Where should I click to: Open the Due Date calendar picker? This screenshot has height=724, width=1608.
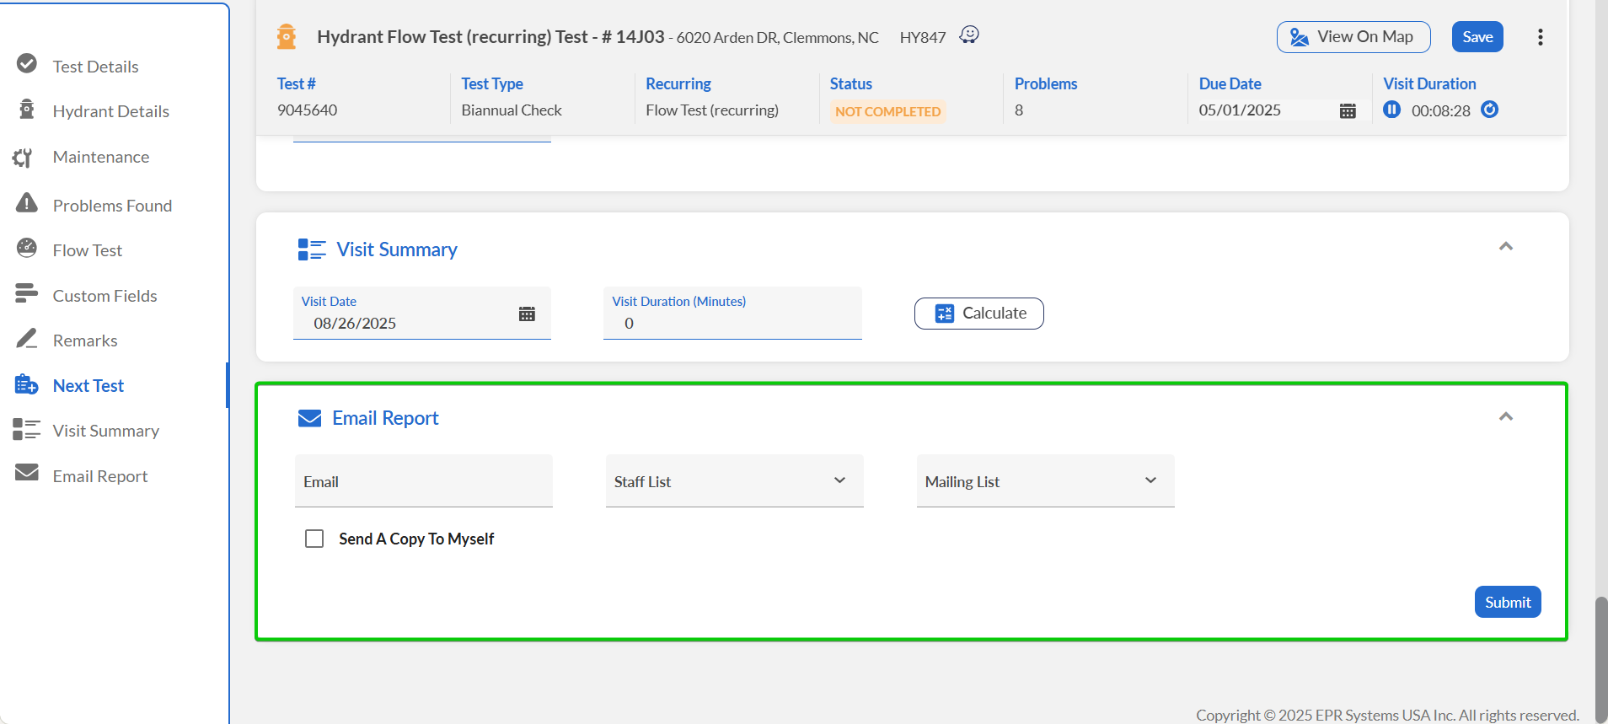(1347, 111)
